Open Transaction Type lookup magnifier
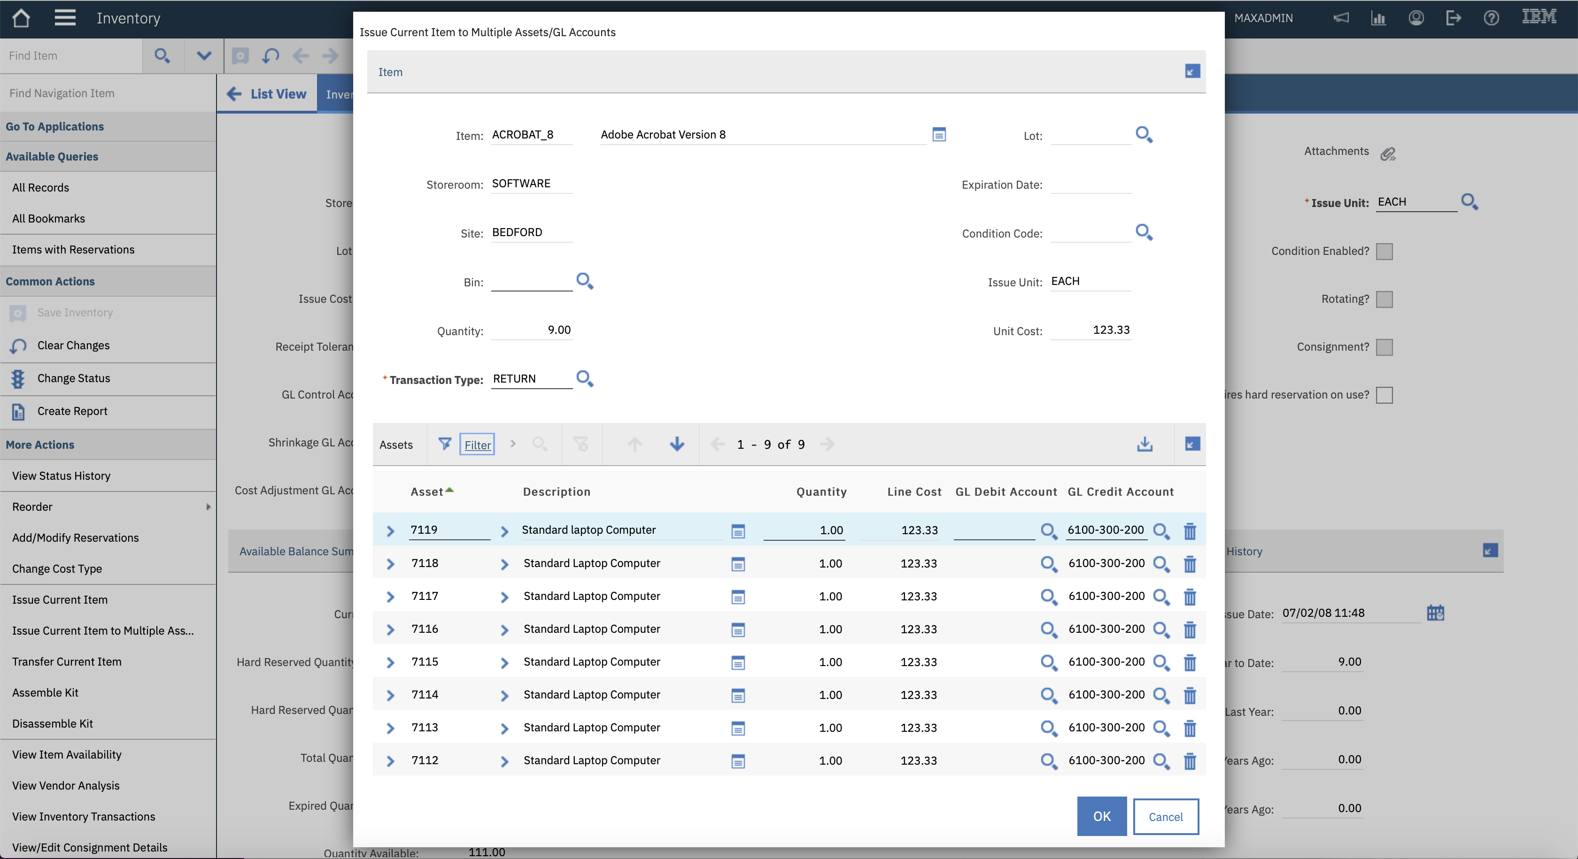Screen dimensions: 1578x859 coord(584,378)
